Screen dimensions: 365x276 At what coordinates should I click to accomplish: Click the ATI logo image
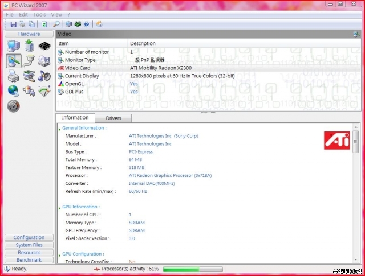(337, 141)
